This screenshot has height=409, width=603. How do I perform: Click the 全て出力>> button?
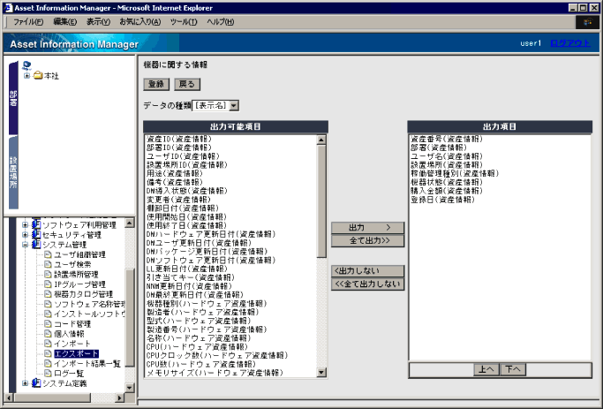click(x=367, y=241)
